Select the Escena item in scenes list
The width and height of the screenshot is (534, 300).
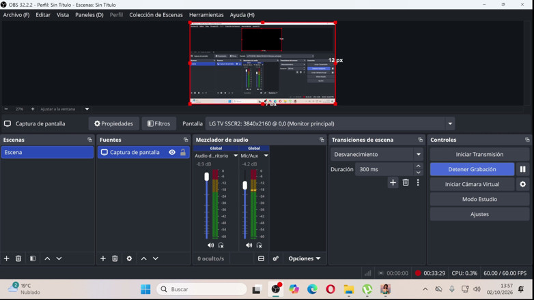coord(47,152)
